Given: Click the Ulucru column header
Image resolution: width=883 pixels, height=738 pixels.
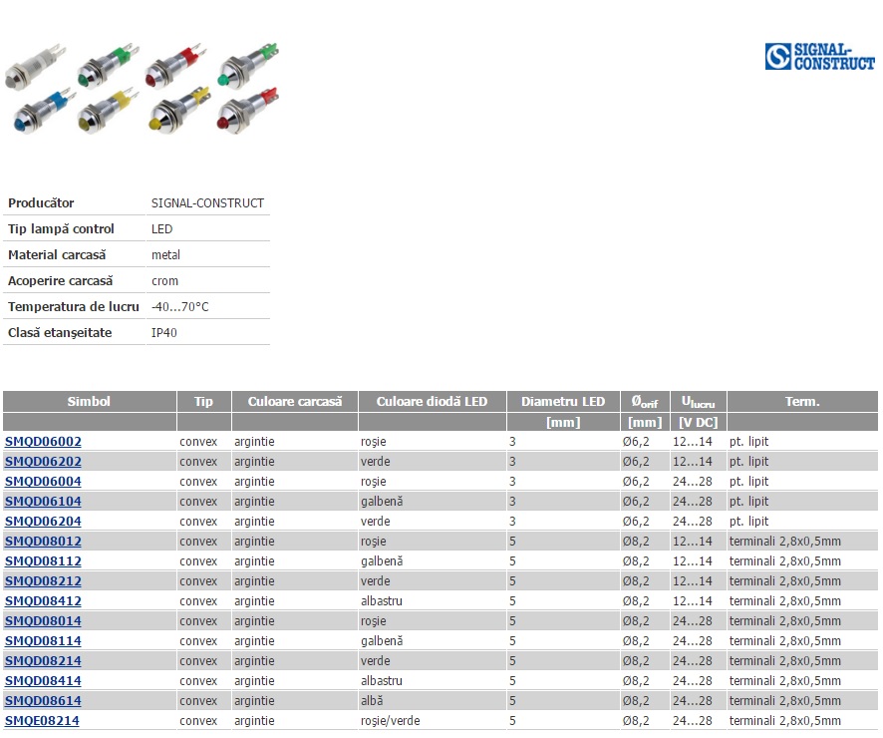Looking at the screenshot, I should coord(699,402).
